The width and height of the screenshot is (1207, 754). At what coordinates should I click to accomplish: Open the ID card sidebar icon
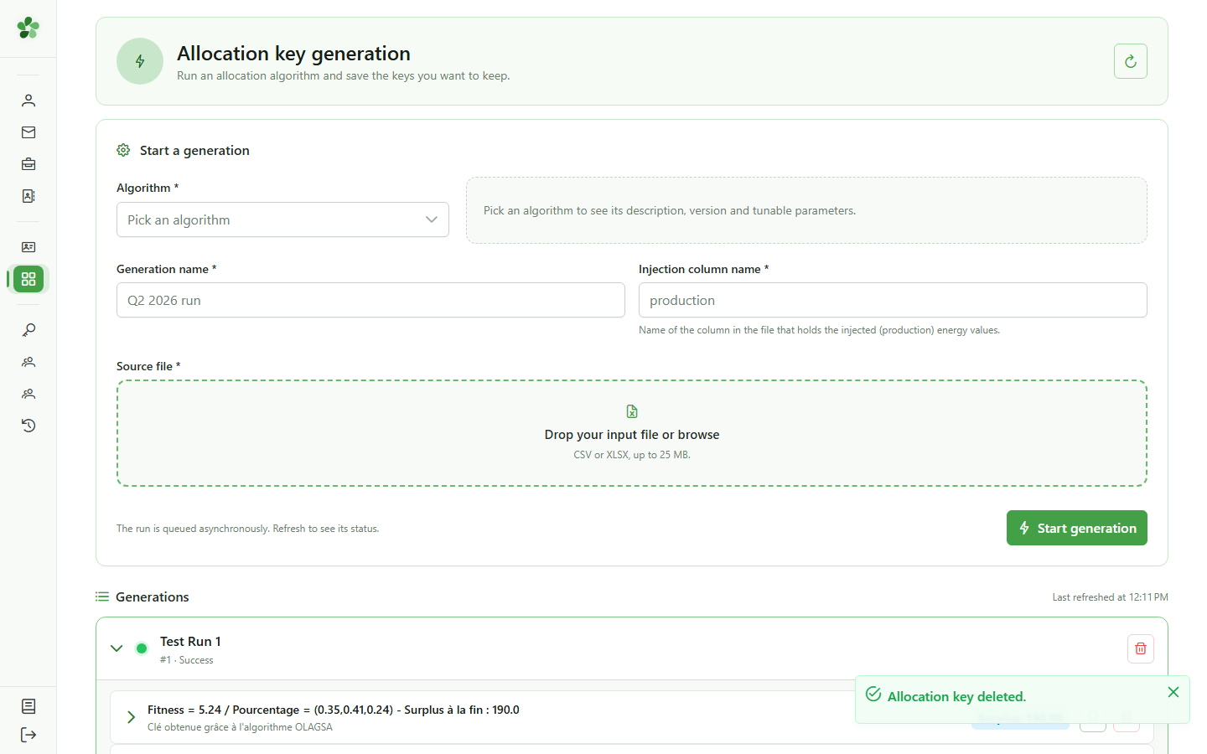tap(28, 247)
